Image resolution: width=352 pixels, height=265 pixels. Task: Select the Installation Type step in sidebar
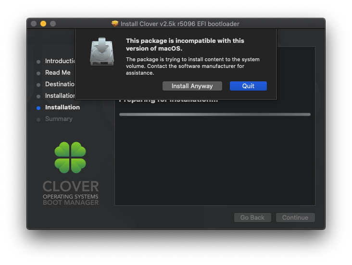60,95
